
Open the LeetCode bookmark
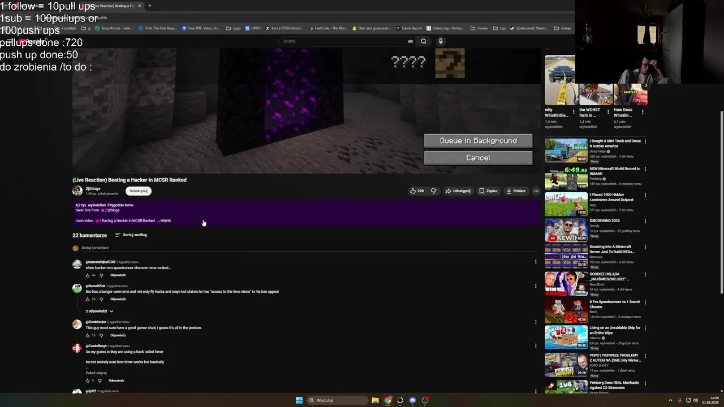[x=328, y=28]
